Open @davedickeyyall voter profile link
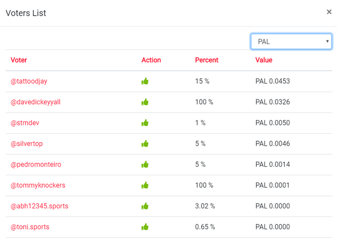The height and width of the screenshot is (240, 337). click(36, 102)
